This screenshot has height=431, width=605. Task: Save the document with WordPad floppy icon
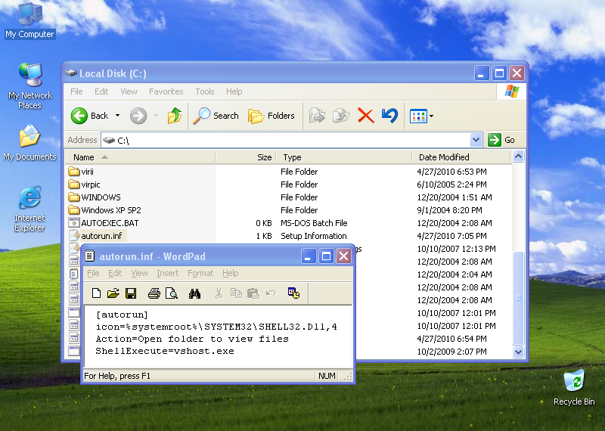131,293
